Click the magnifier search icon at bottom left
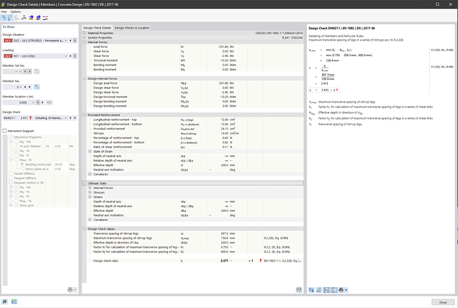This screenshot has height=308, width=458. pyautogui.click(x=5, y=302)
